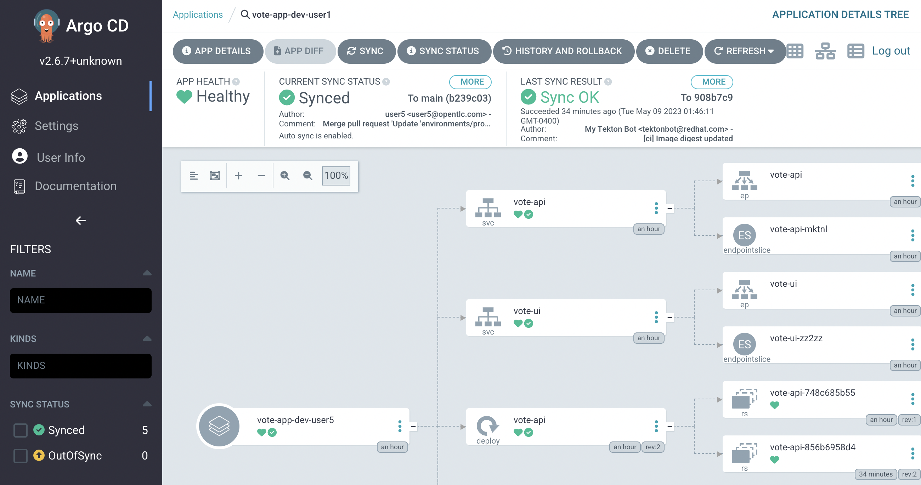The image size is (921, 485).
Task: Click the SYNC button
Action: click(366, 51)
